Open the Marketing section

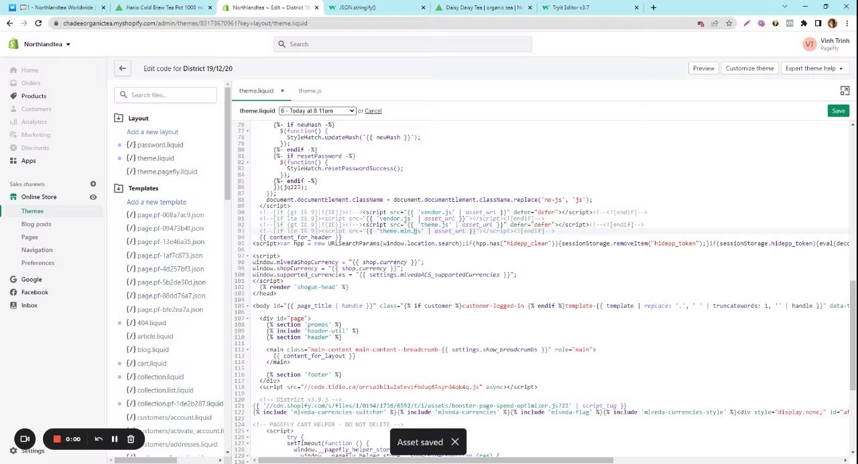coord(36,135)
